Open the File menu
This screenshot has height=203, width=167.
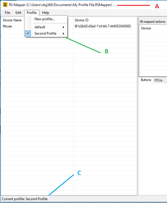pyautogui.click(x=7, y=13)
